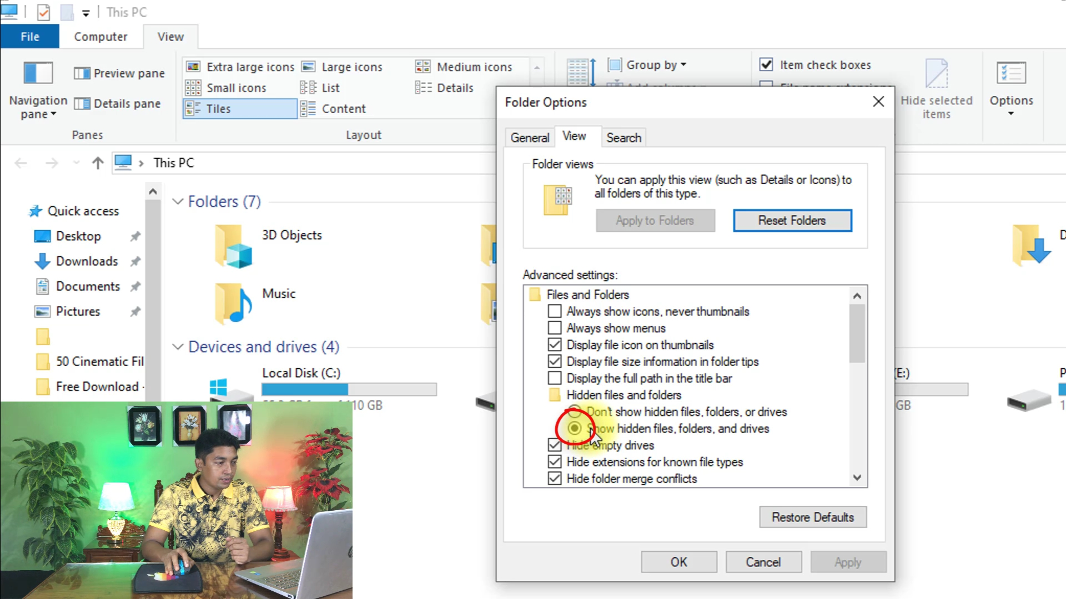Click the Up arrow navigation icon
Image resolution: width=1066 pixels, height=599 pixels.
tap(98, 163)
